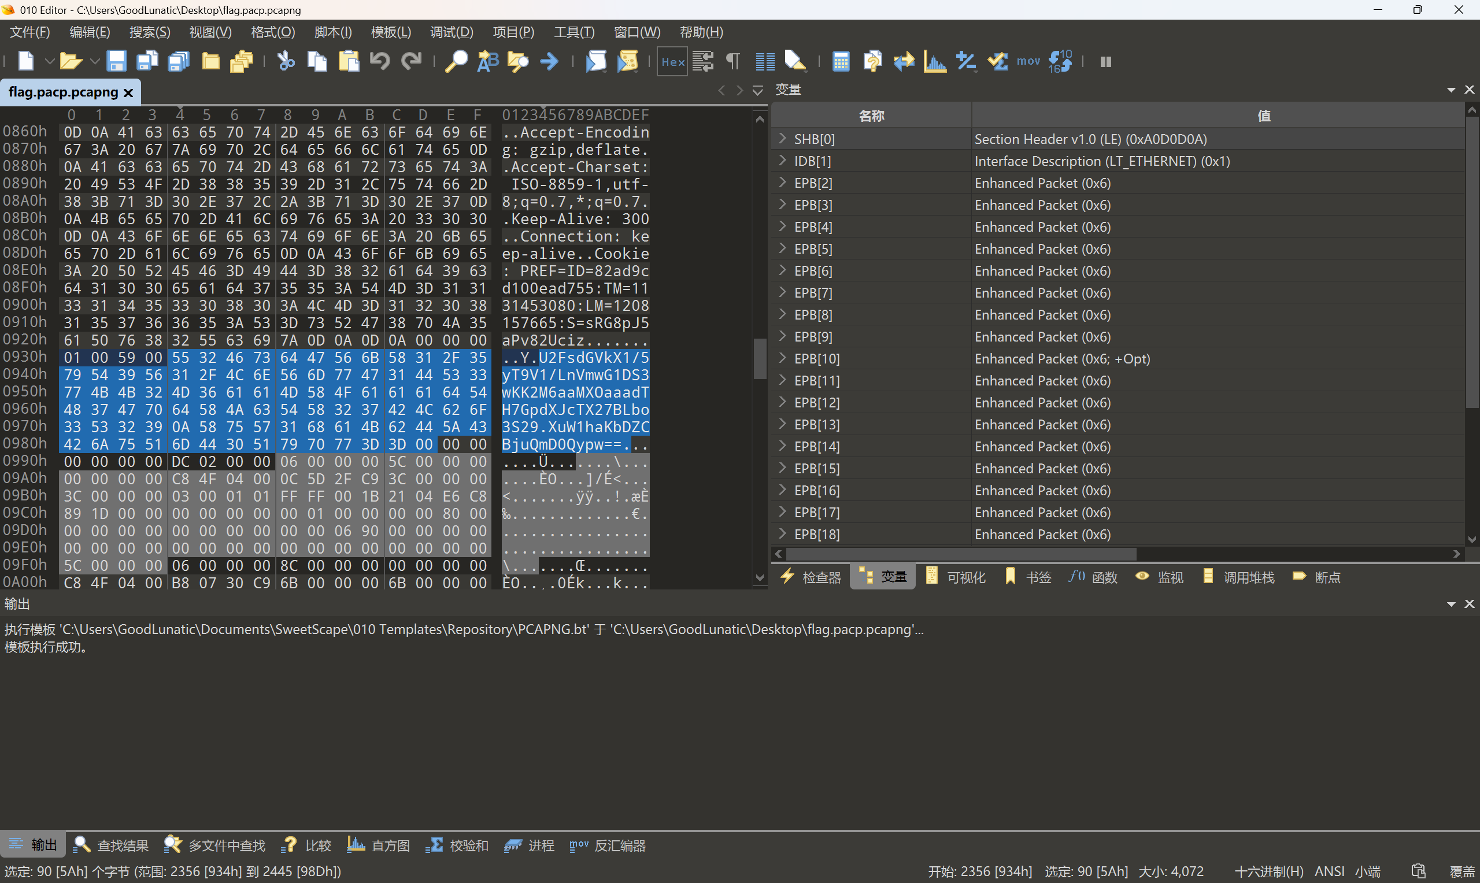Click the Goto arrow icon
Image resolution: width=1480 pixels, height=883 pixels.
(x=549, y=61)
